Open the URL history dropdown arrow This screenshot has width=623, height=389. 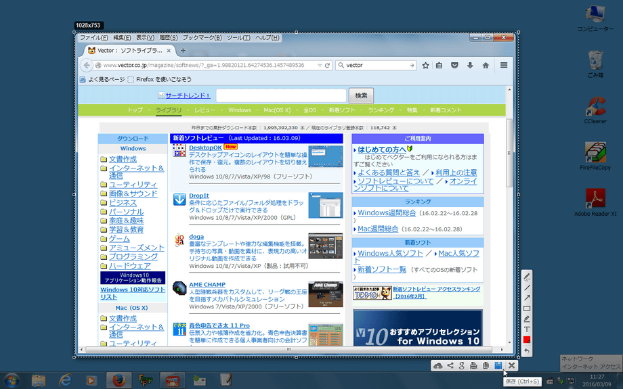[320, 66]
